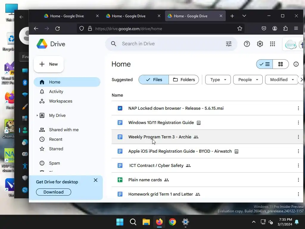This screenshot has height=229, width=305.
Task: Open Firefox account icon in toolbar
Action: [275, 28]
